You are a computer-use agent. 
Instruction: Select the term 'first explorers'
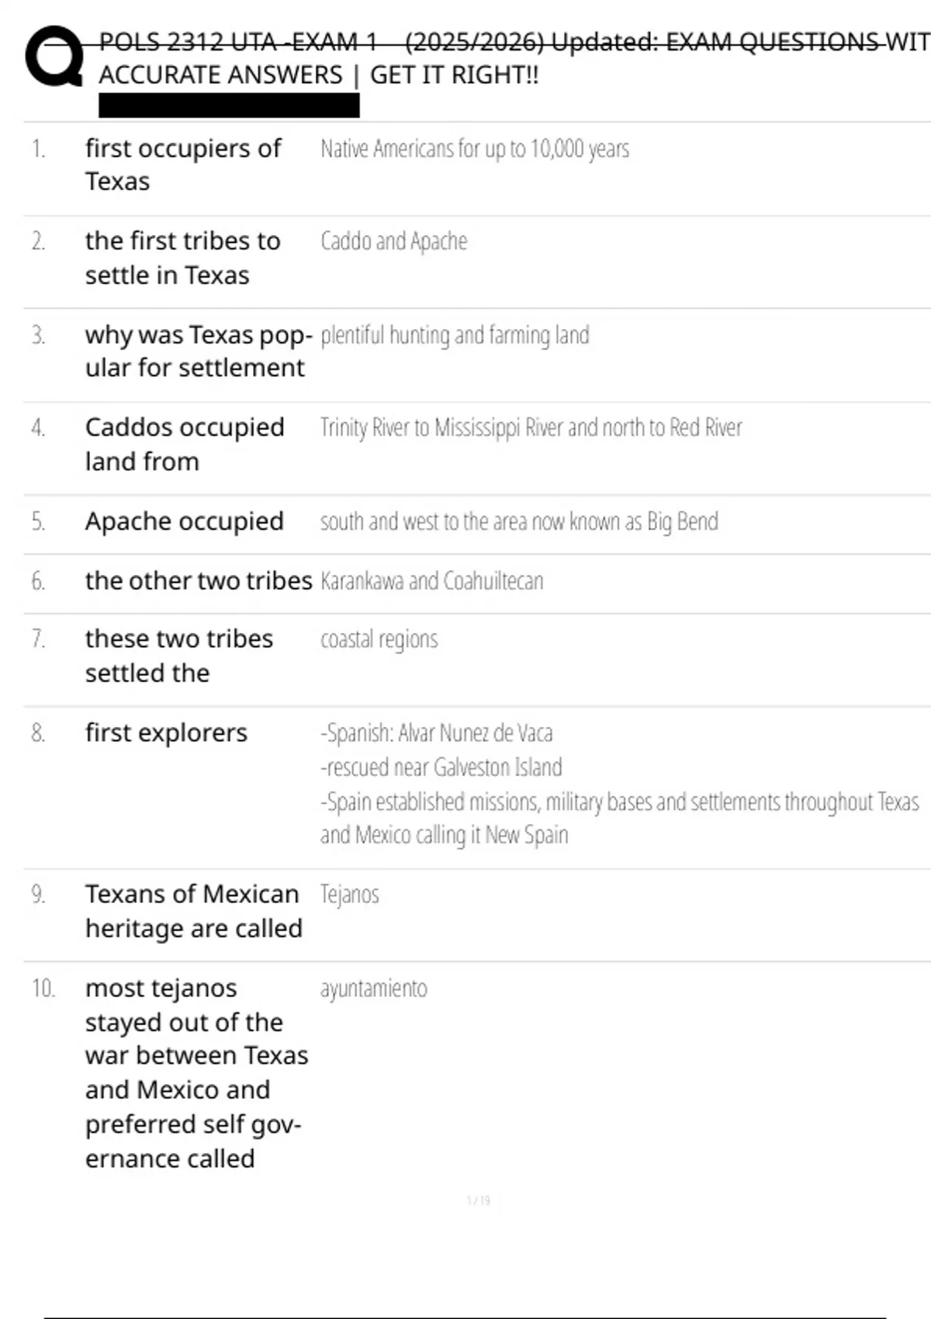click(x=166, y=732)
